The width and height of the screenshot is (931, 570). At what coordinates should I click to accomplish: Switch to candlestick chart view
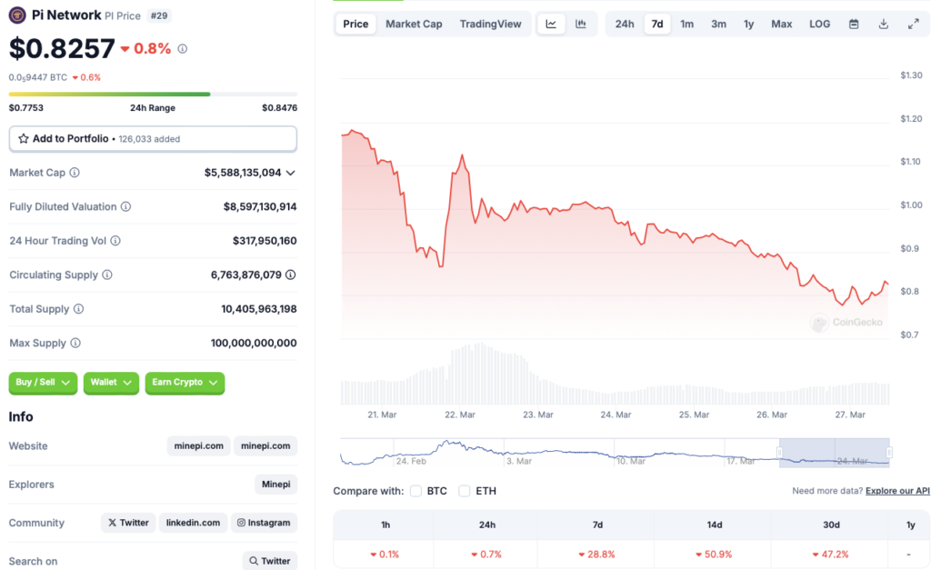pos(580,24)
